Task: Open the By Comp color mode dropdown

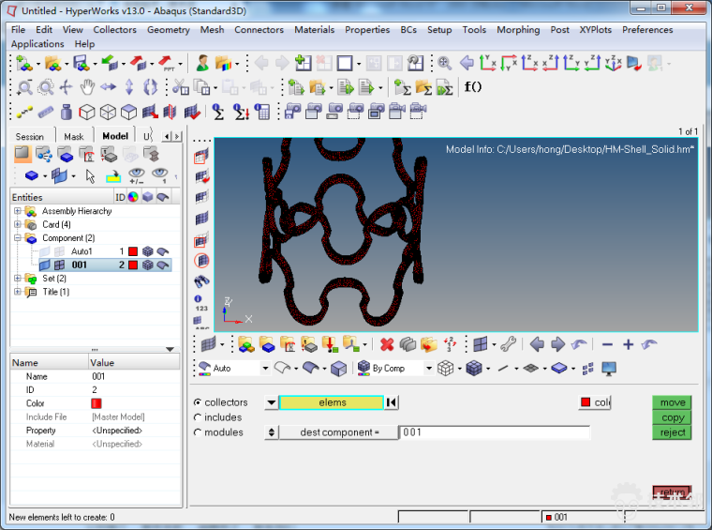Action: [x=429, y=369]
